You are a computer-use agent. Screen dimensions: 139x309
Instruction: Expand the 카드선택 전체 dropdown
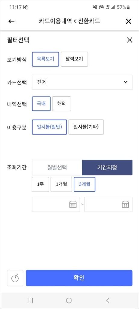point(82,82)
